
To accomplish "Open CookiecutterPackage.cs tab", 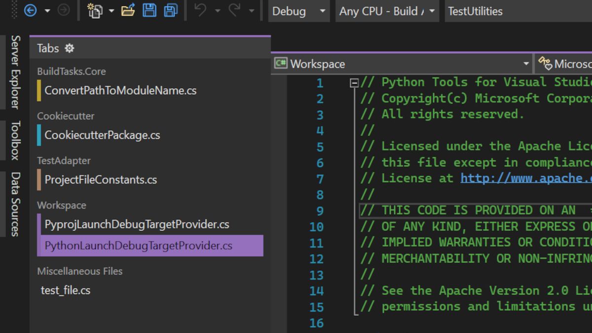I will coord(102,135).
